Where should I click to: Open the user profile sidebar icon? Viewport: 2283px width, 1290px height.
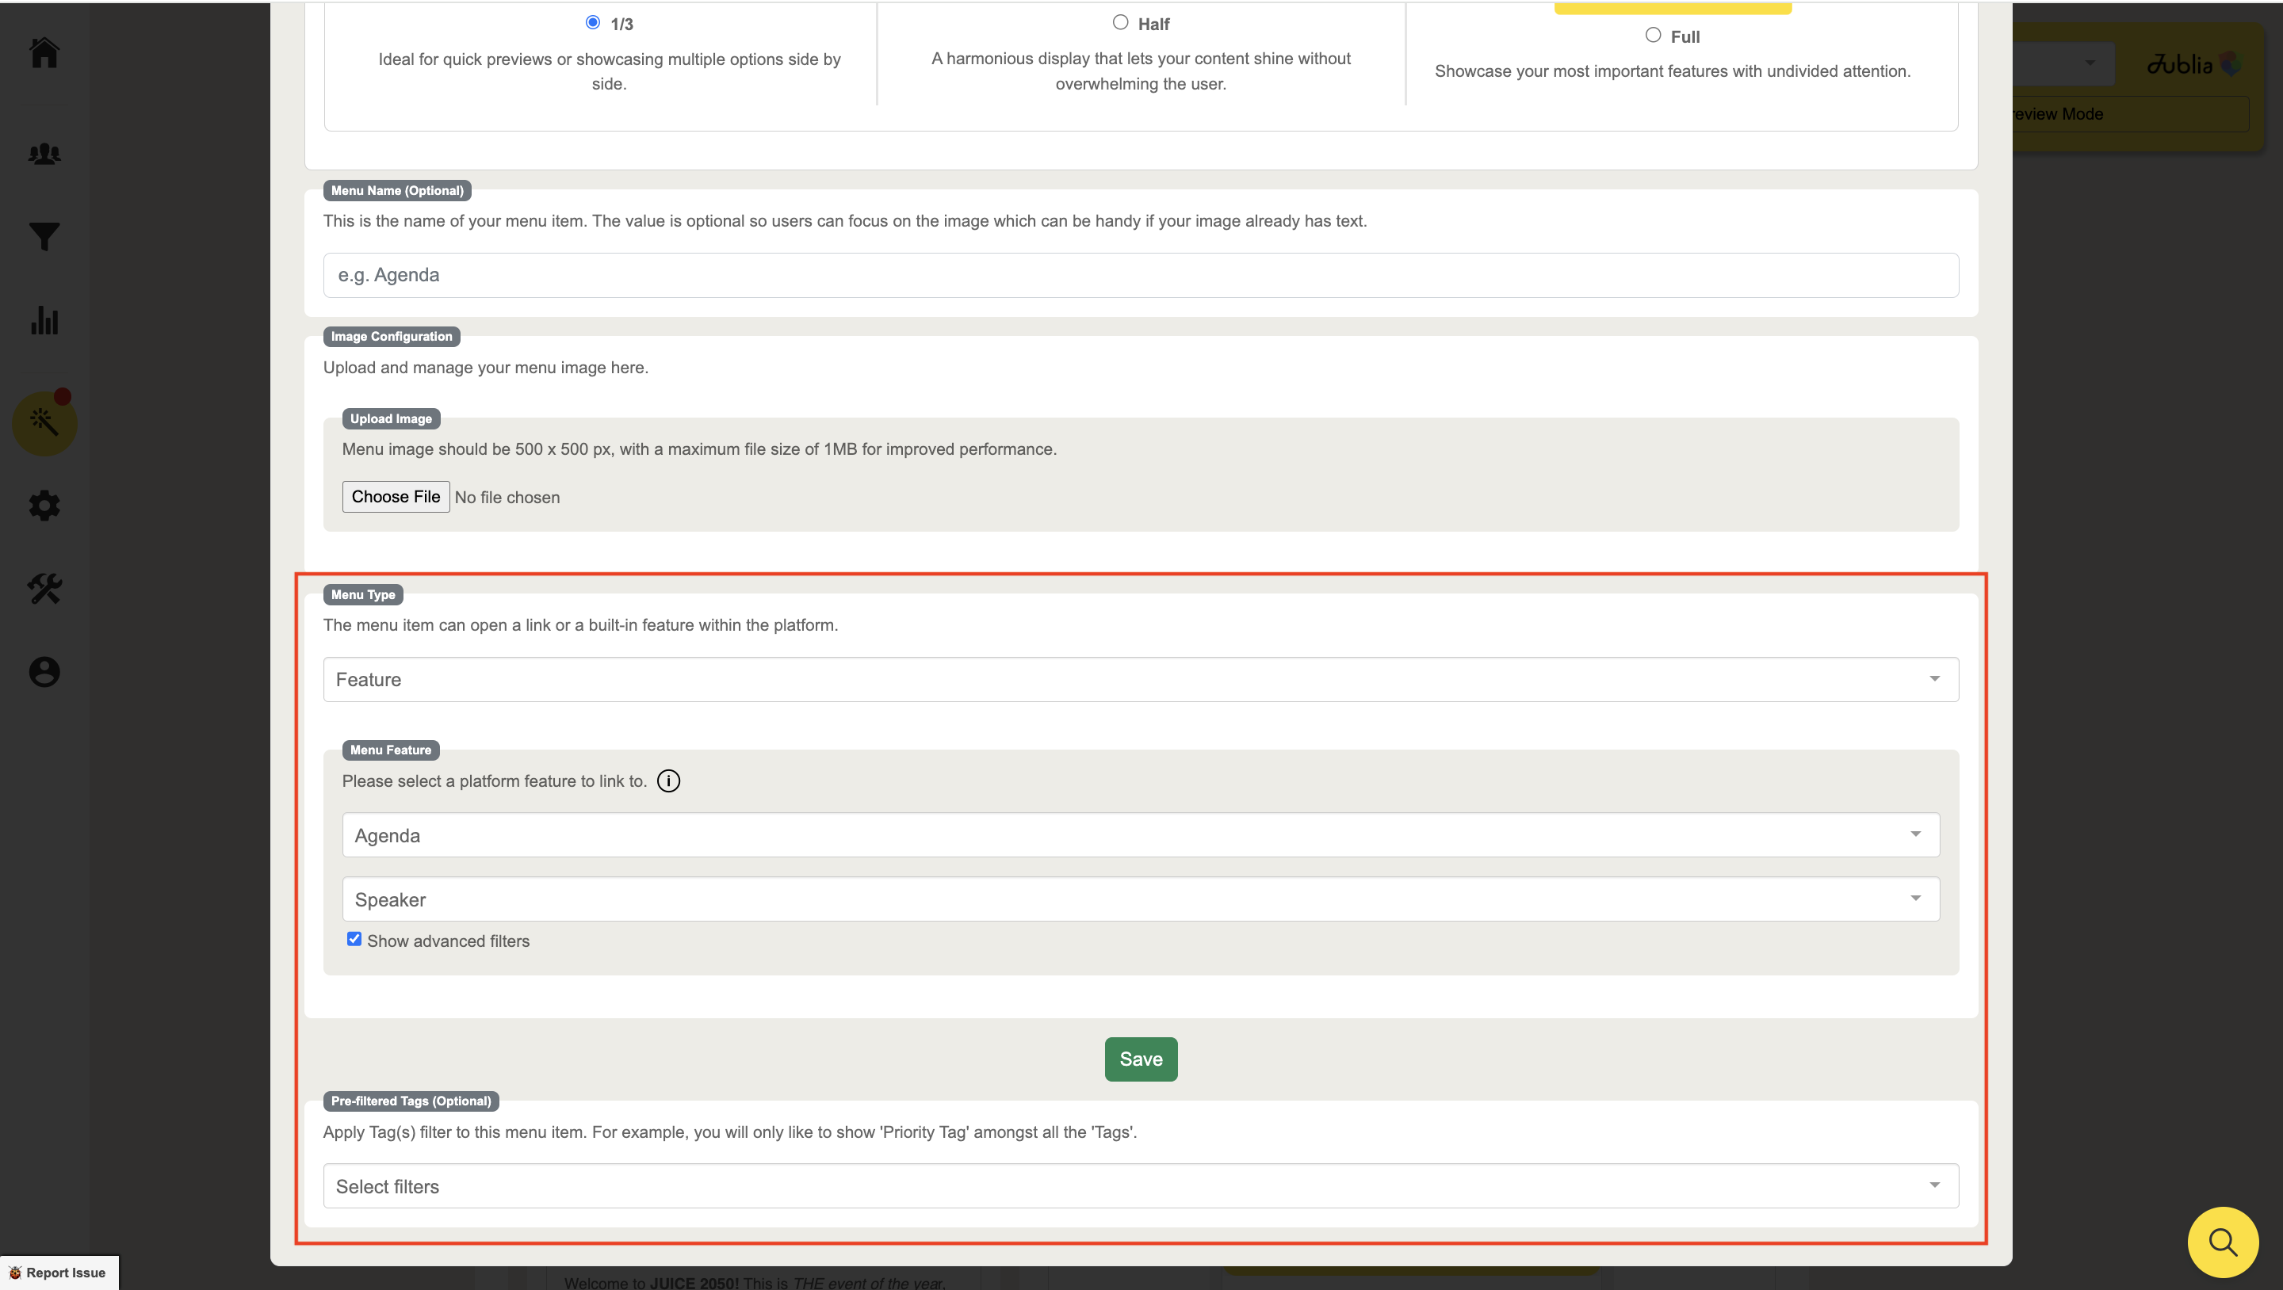click(x=44, y=672)
